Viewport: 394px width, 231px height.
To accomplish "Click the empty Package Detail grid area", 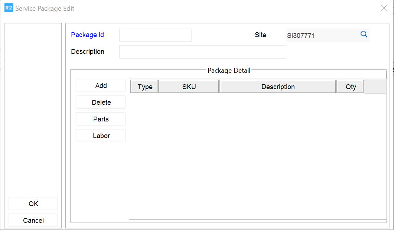I will 257,156.
